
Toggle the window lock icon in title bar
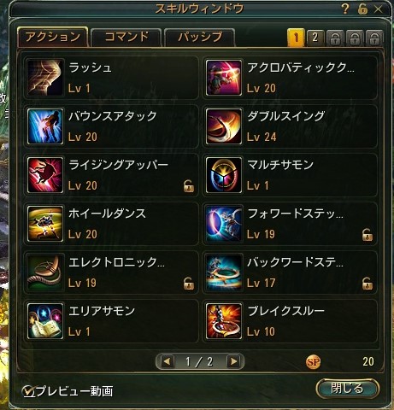362,9
